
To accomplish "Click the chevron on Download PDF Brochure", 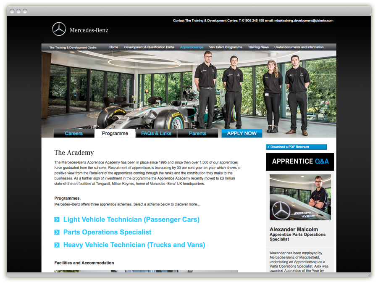I will coord(268,147).
